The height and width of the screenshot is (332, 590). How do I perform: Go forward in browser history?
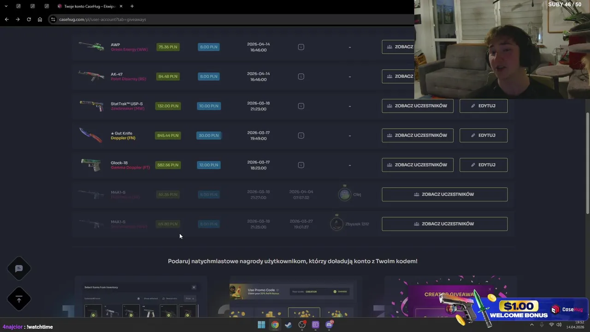[x=18, y=19]
